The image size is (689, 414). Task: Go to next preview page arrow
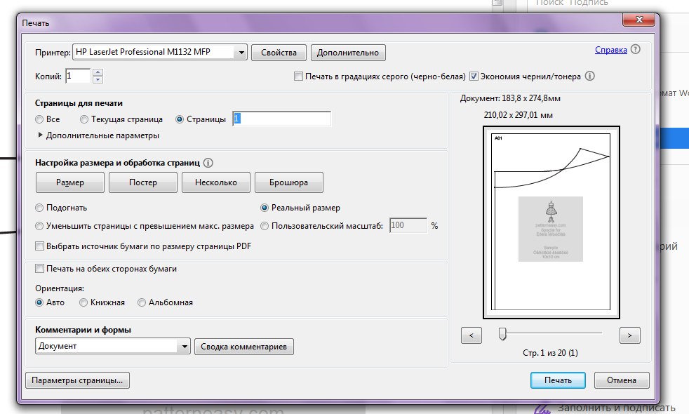(x=629, y=335)
